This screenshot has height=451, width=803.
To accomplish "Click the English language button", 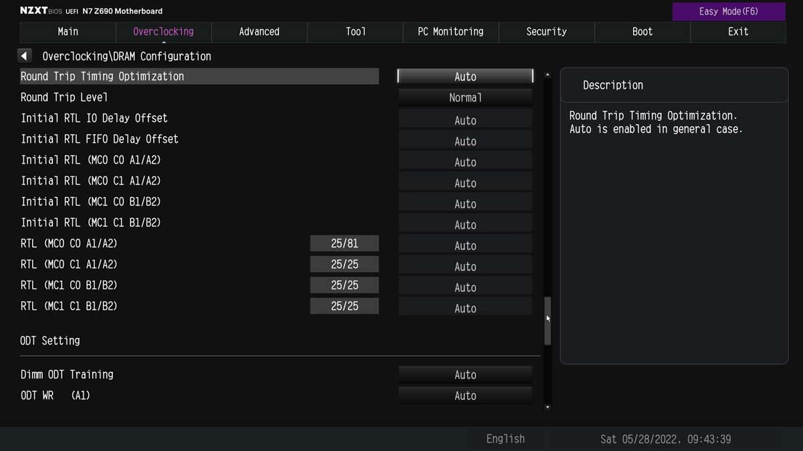I will (x=505, y=439).
